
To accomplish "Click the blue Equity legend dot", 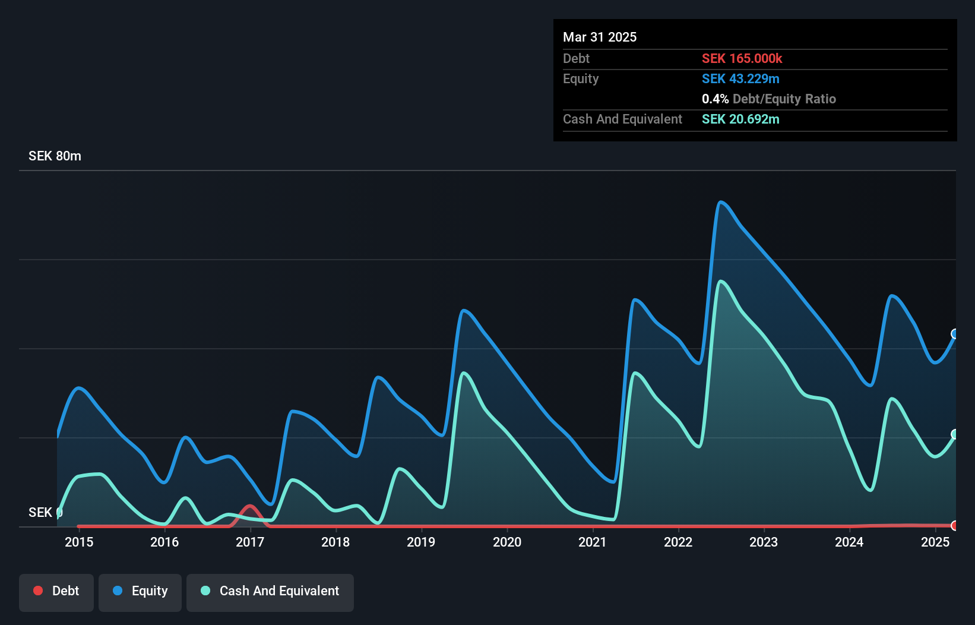I will 118,591.
